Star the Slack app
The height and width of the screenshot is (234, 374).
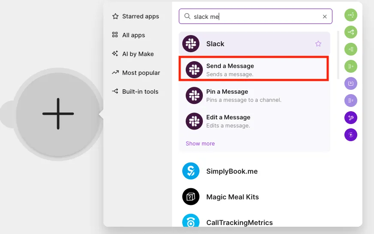[x=318, y=44]
